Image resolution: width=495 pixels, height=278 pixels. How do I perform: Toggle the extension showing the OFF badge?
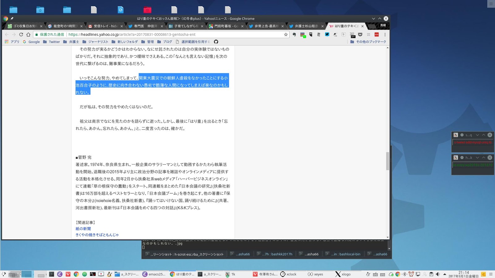pyautogui.click(x=352, y=35)
